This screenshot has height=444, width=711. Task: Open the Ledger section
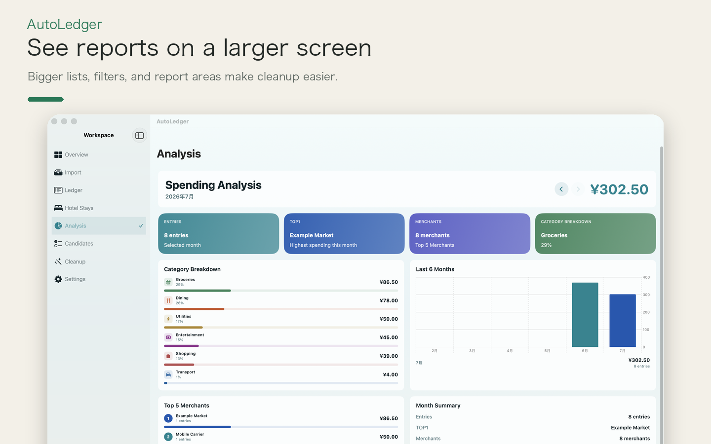(99, 190)
